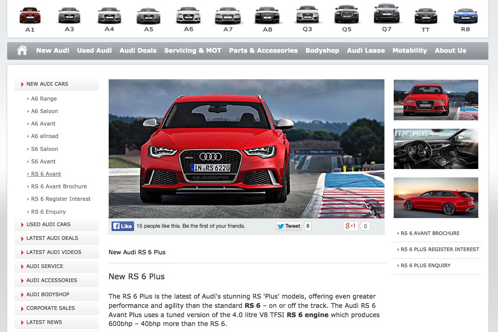
Task: Open the Parts & Accessories menu
Action: 263,51
